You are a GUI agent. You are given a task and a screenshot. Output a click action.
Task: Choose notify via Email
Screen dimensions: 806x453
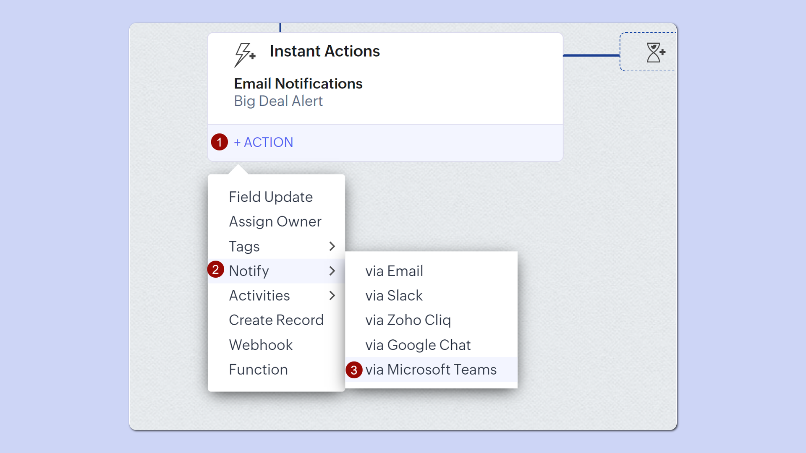pyautogui.click(x=394, y=271)
